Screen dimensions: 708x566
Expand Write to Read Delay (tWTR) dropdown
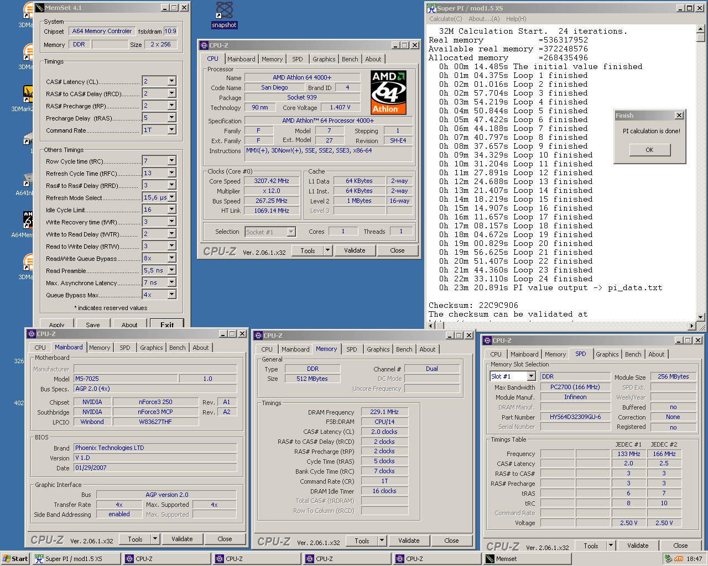(x=171, y=234)
